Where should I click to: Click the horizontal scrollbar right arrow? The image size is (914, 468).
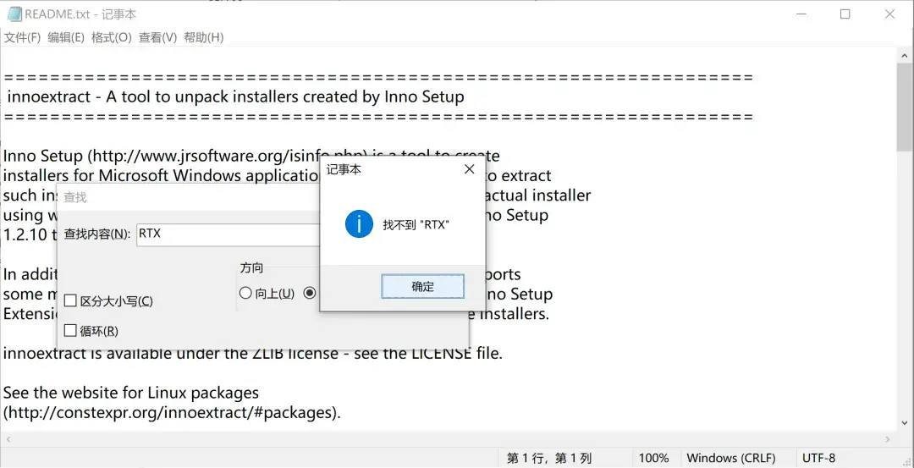coord(888,439)
